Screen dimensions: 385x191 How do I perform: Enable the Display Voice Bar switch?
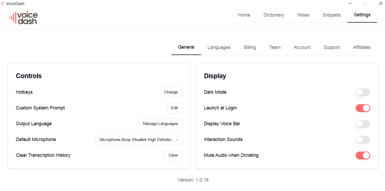click(x=363, y=124)
